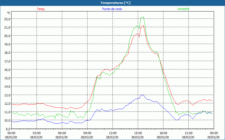Click the 16,0 value on the Y axis
Viewport: 225px width, 140px height.
click(7, 70)
